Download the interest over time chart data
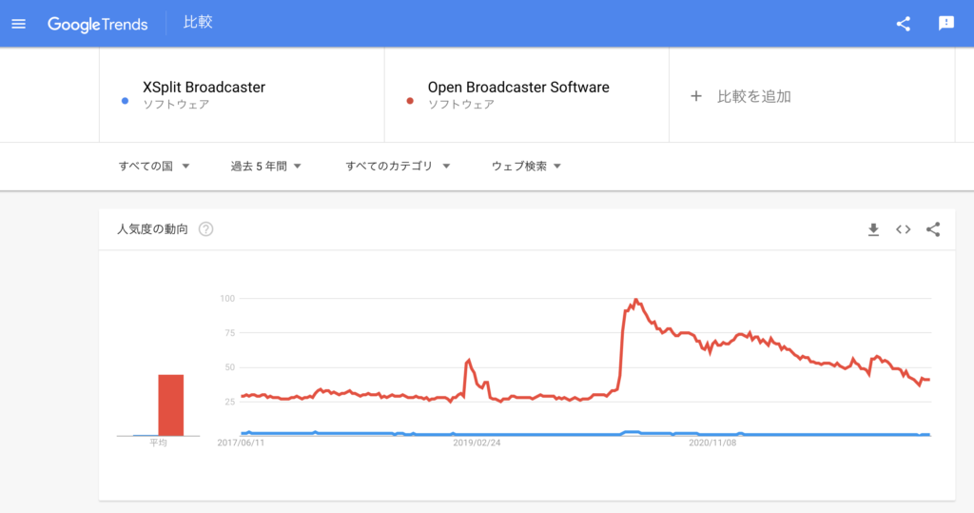974x513 pixels. pyautogui.click(x=873, y=229)
